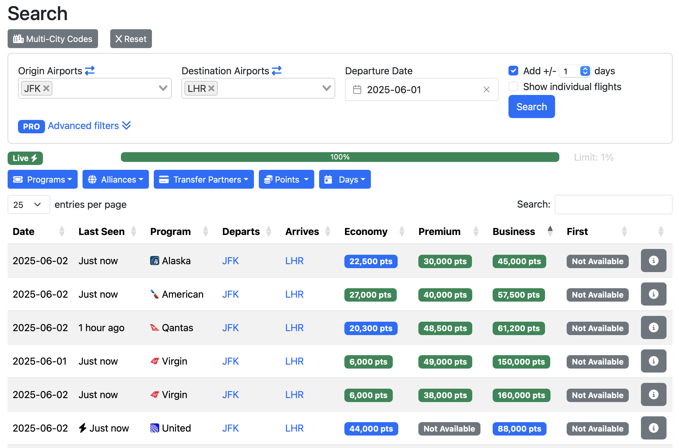Select Virgin 38,000 pts Premium badge
This screenshot has width=679, height=448.
pos(445,395)
